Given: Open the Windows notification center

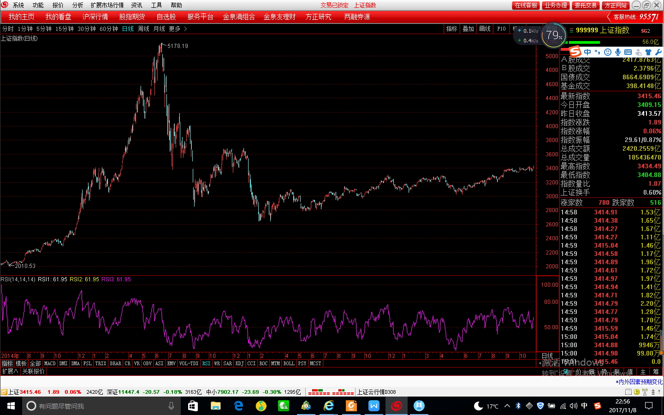Looking at the screenshot, I should [x=649, y=406].
